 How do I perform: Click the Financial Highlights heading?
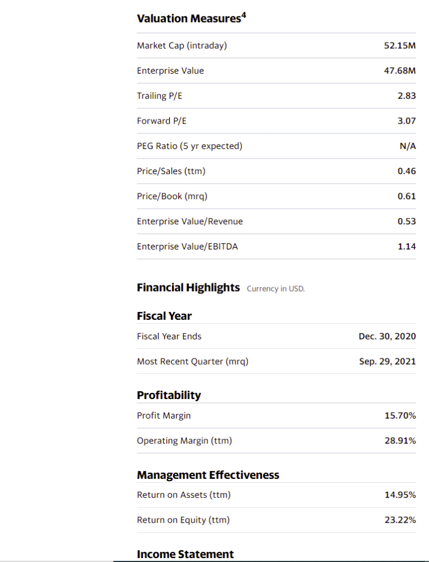[x=188, y=288]
